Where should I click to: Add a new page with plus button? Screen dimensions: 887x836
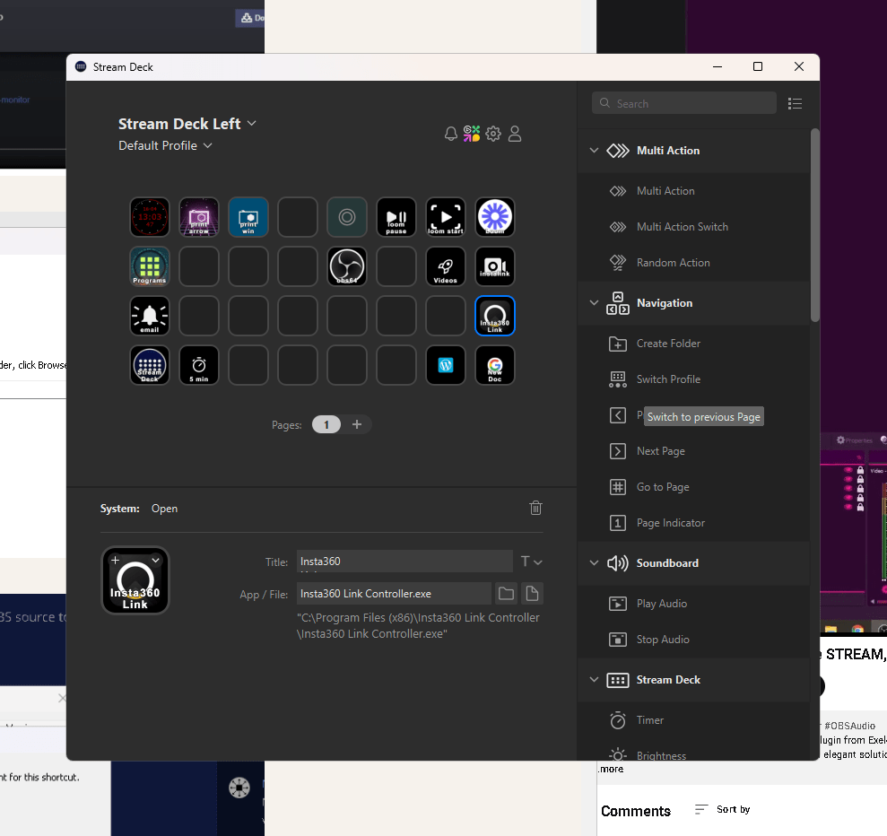[x=357, y=424]
